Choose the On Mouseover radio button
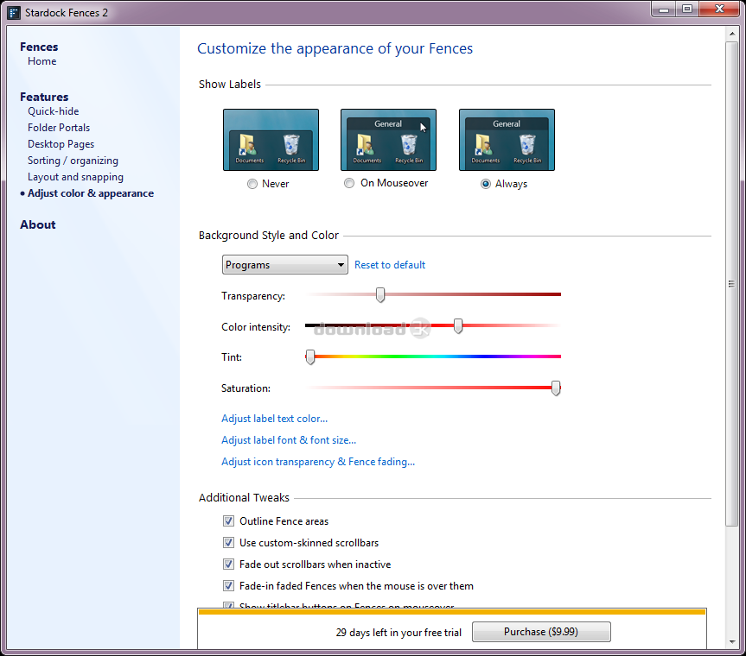This screenshot has height=656, width=746. coord(349,183)
